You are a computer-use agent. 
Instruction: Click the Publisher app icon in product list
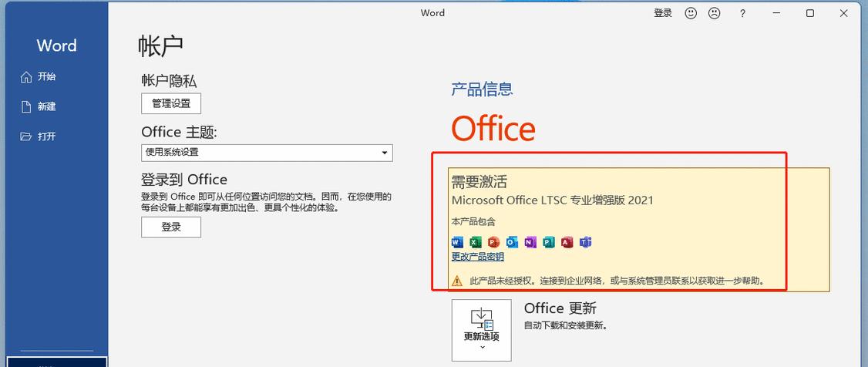[x=549, y=242]
